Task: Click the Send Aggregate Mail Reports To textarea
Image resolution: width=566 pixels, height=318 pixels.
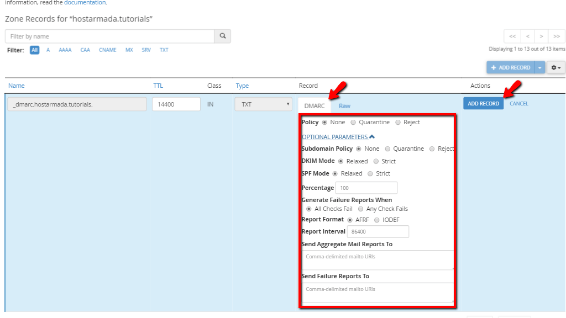Action: [378, 260]
